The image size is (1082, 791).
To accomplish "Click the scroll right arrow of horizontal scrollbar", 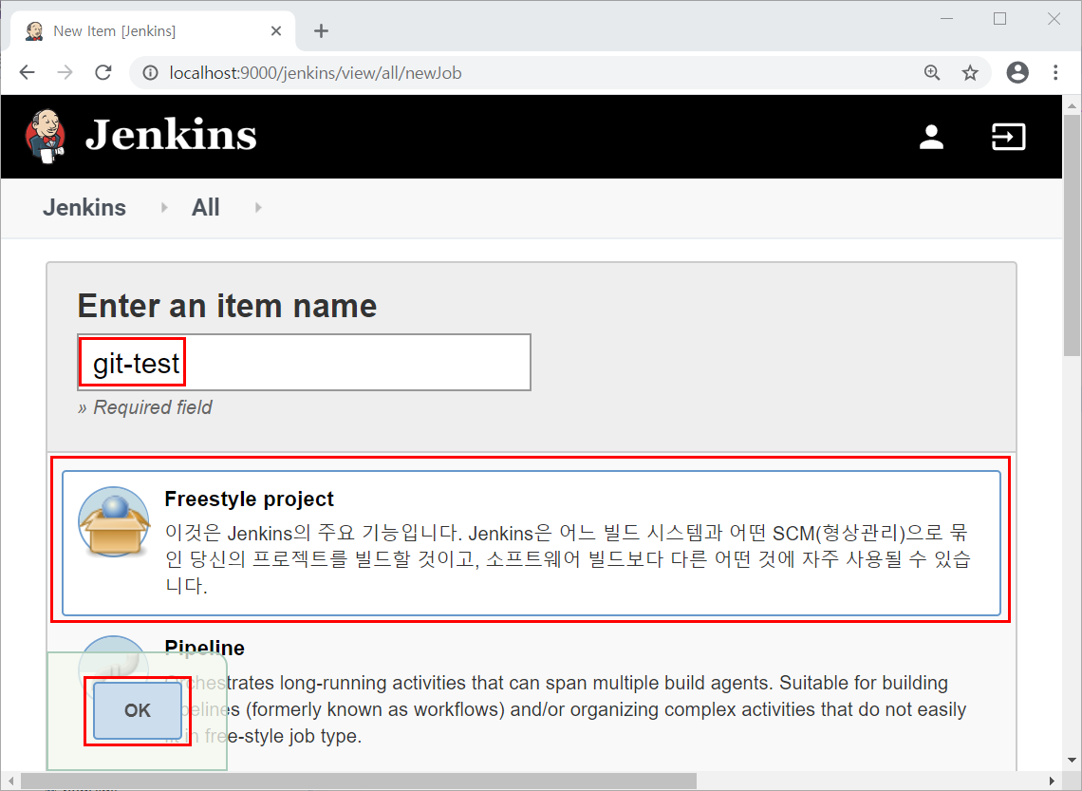I will 1052,782.
